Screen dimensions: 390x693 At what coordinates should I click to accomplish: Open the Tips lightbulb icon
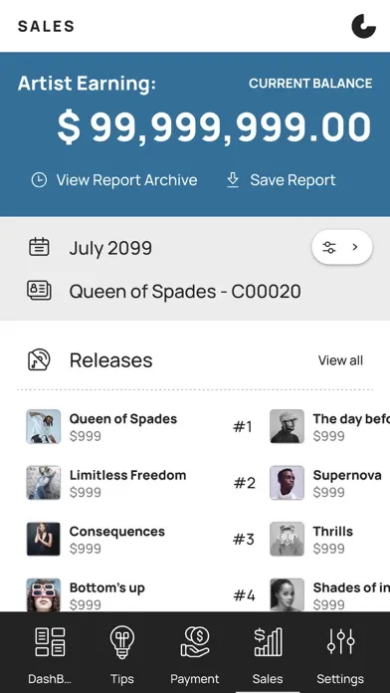[x=122, y=642]
